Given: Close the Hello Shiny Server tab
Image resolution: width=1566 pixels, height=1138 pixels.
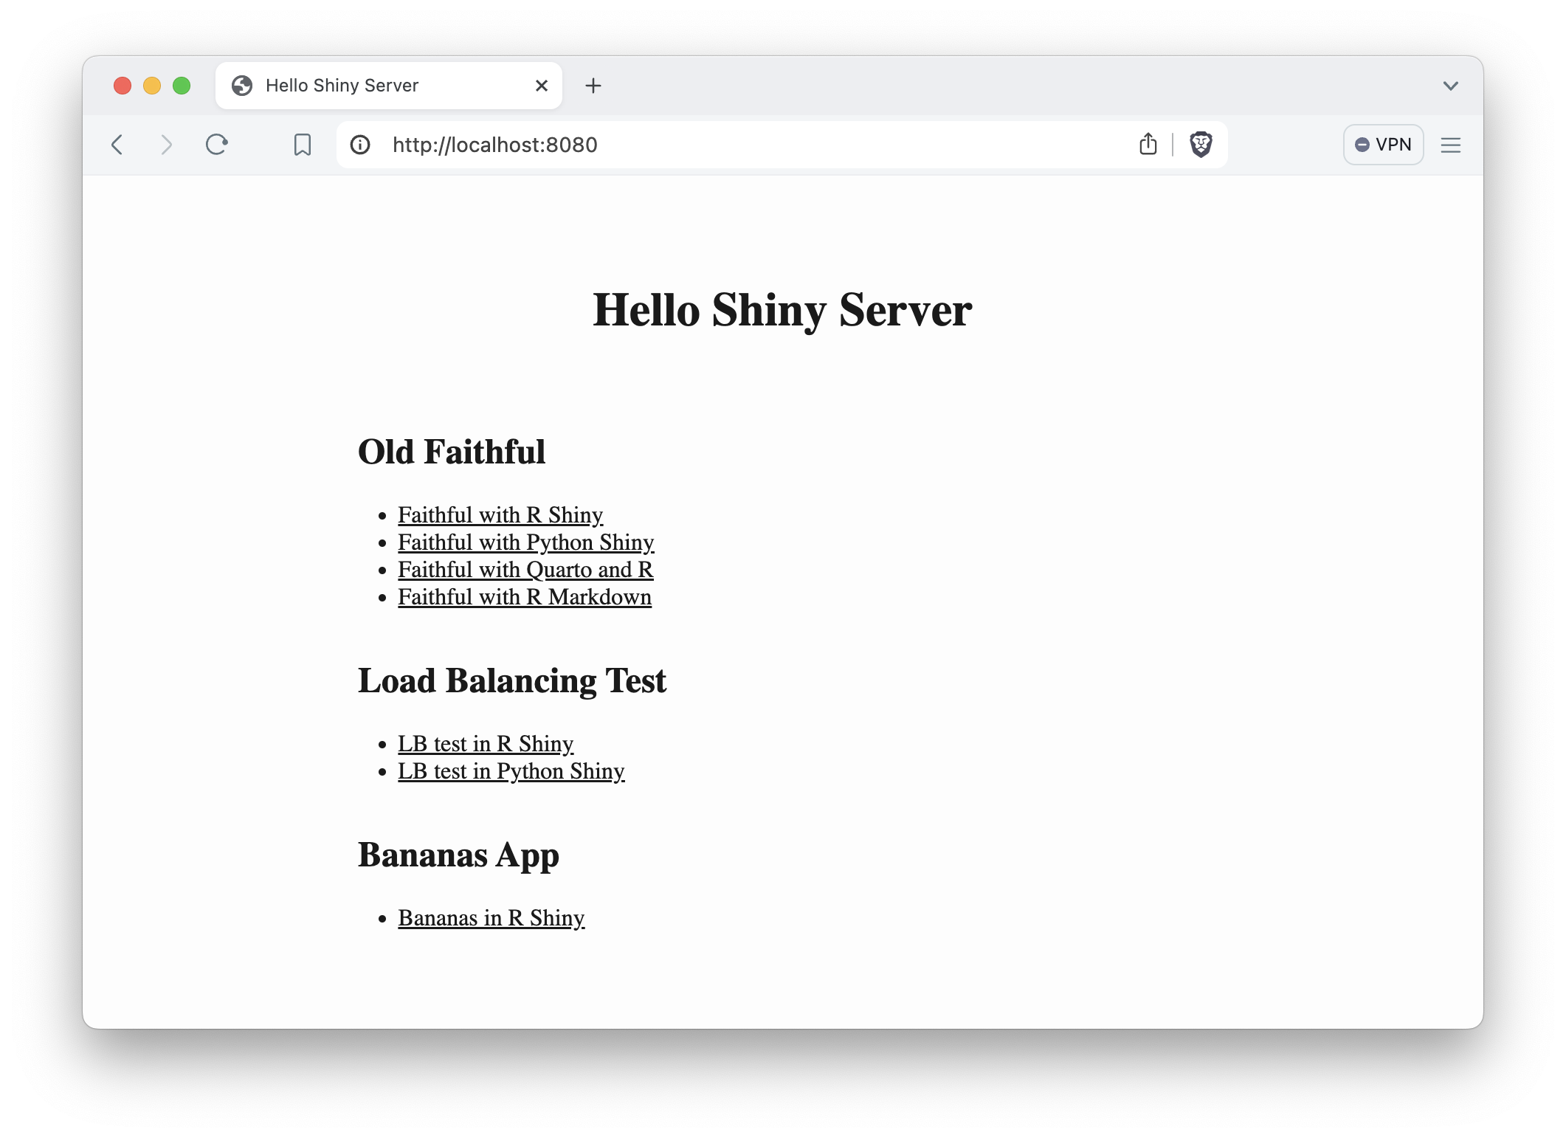Looking at the screenshot, I should point(541,85).
